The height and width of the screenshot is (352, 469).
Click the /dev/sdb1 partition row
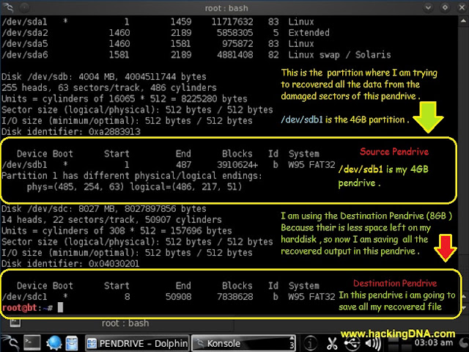pyautogui.click(x=169, y=164)
